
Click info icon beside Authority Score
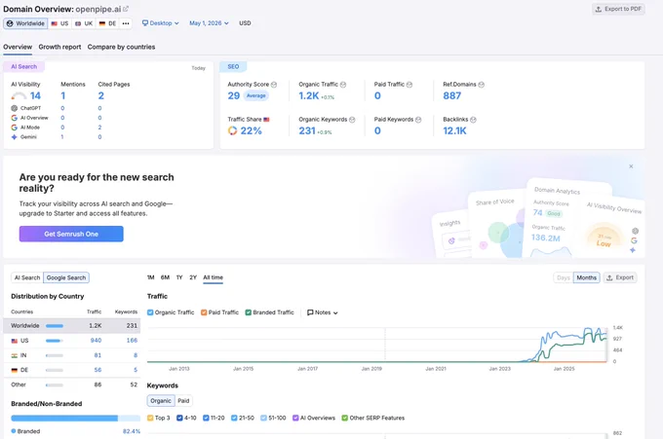pyautogui.click(x=274, y=85)
